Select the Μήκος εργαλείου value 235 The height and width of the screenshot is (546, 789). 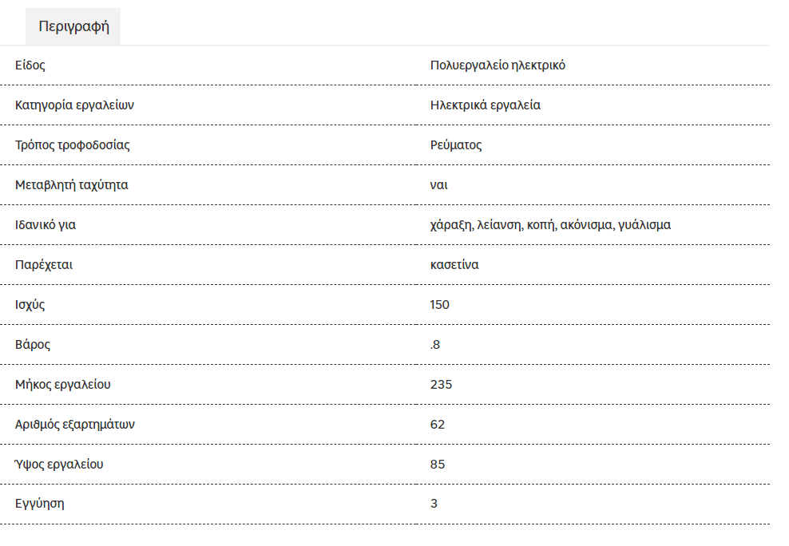point(442,385)
